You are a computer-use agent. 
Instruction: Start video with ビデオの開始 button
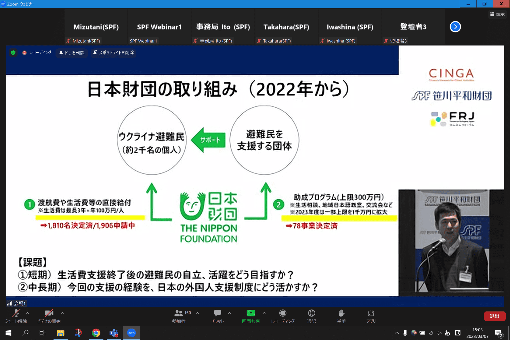coord(49,316)
